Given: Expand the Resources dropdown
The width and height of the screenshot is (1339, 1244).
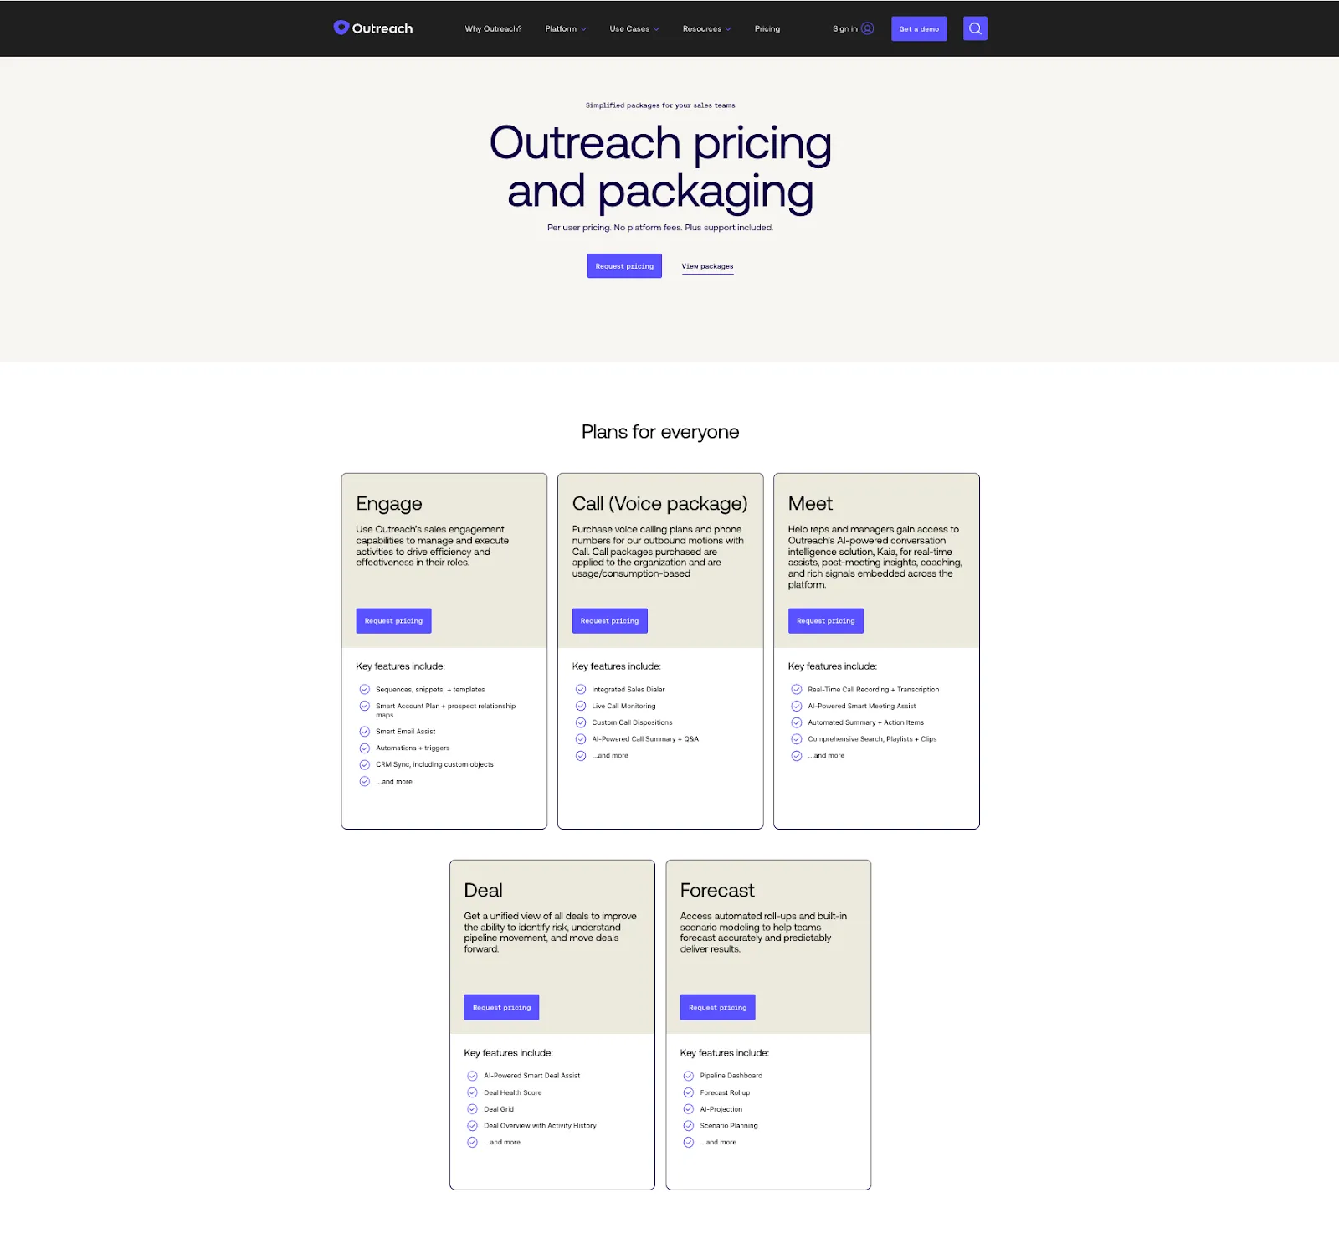Looking at the screenshot, I should (706, 28).
